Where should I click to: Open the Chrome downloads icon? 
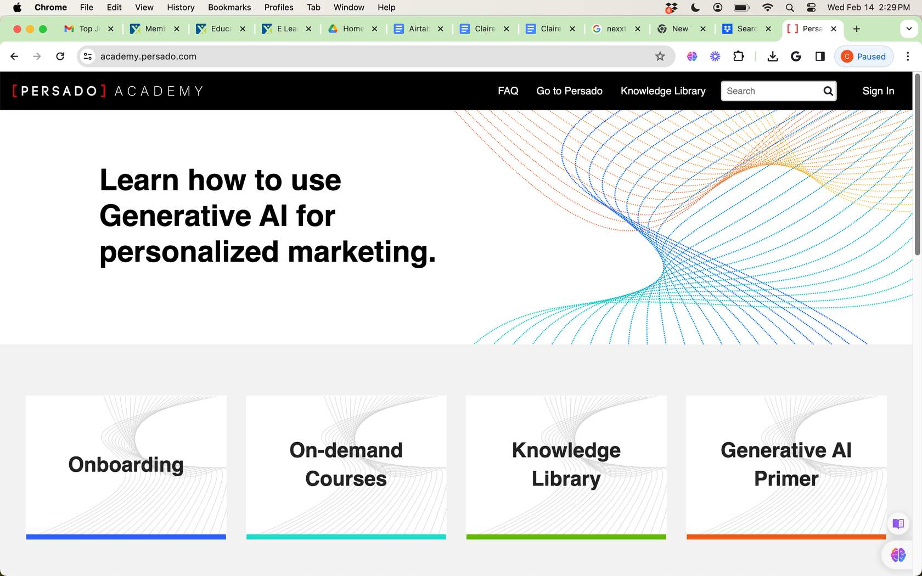(772, 57)
